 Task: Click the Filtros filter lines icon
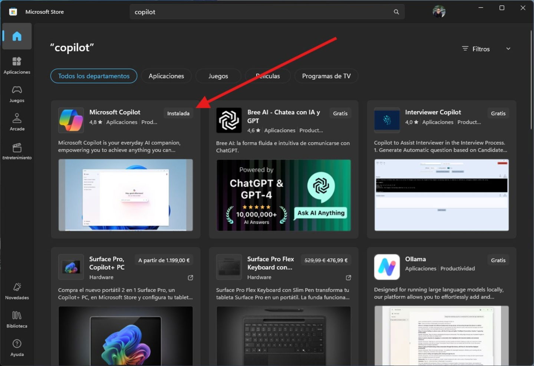click(x=465, y=49)
